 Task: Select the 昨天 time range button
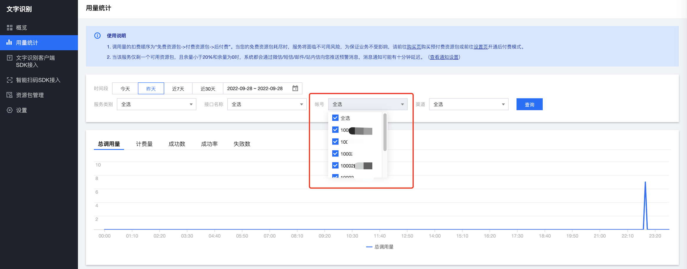pos(151,88)
